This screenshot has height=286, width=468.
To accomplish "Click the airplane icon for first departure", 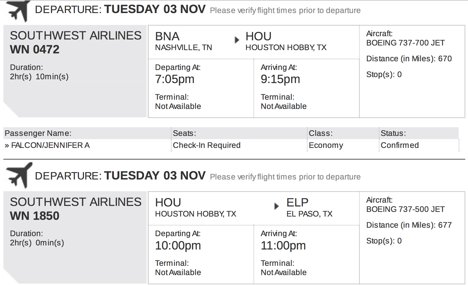I will 18,11.
